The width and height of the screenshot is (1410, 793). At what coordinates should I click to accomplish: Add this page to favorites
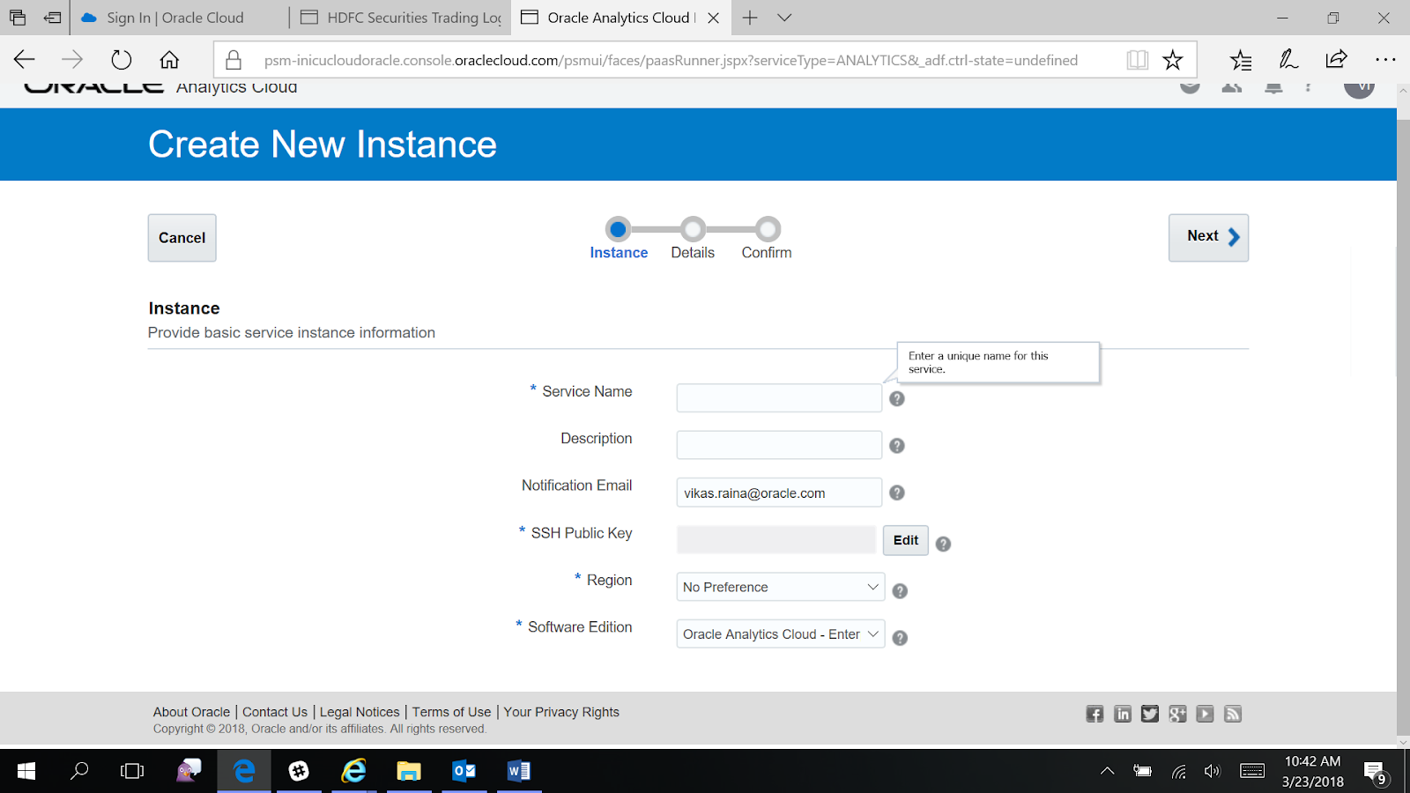point(1173,60)
